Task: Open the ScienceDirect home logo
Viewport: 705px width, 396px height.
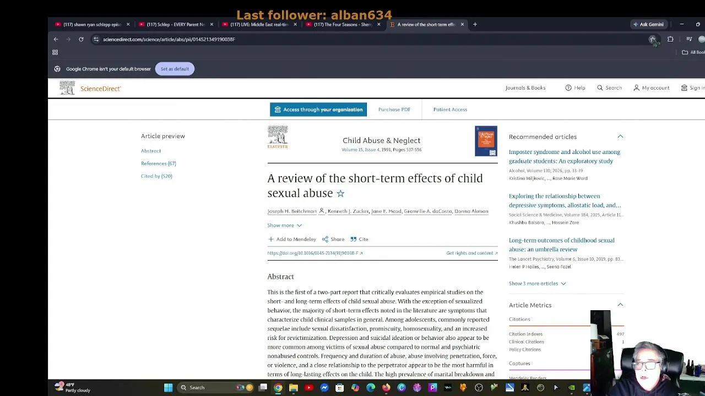Action: click(x=90, y=88)
